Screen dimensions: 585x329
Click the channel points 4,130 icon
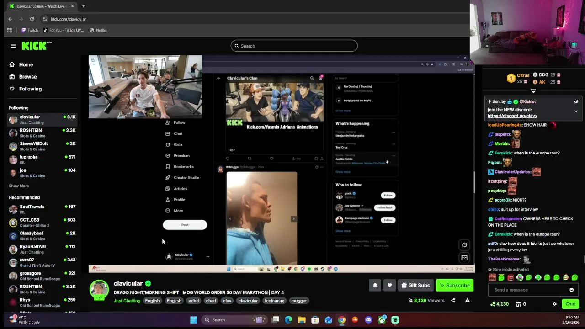tap(493, 304)
